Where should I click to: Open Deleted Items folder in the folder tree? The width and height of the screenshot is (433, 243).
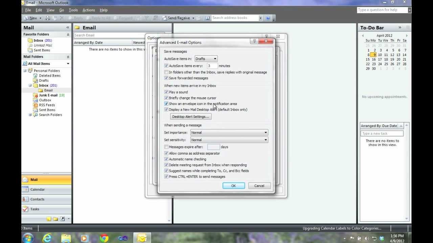(50, 76)
